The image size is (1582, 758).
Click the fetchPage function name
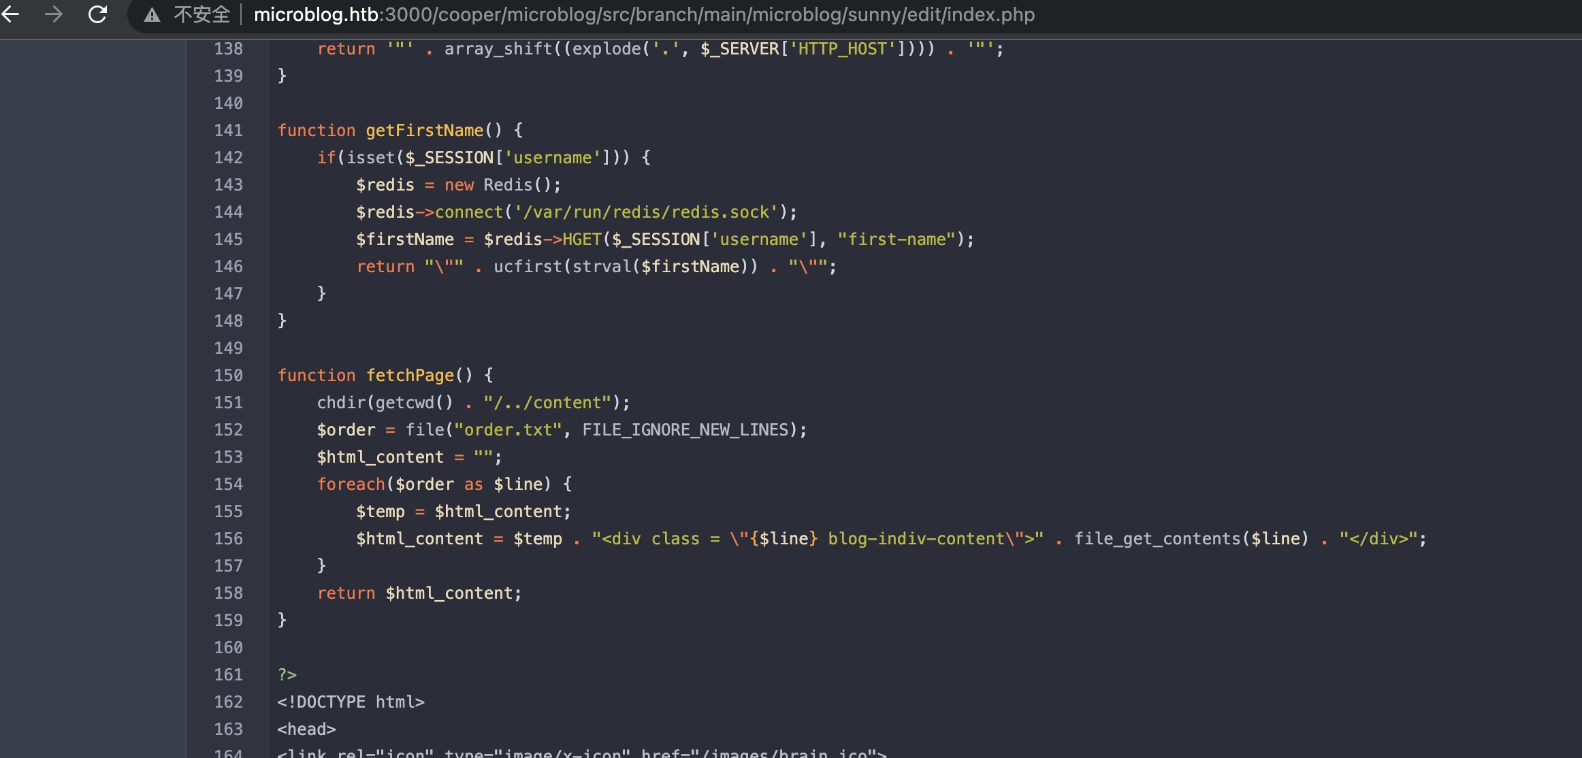point(410,375)
